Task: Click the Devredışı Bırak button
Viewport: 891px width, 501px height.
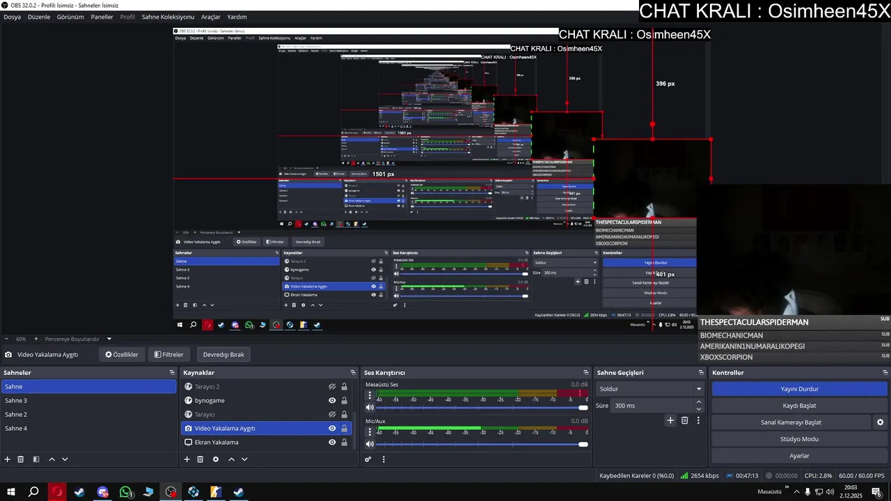Action: pyautogui.click(x=223, y=354)
